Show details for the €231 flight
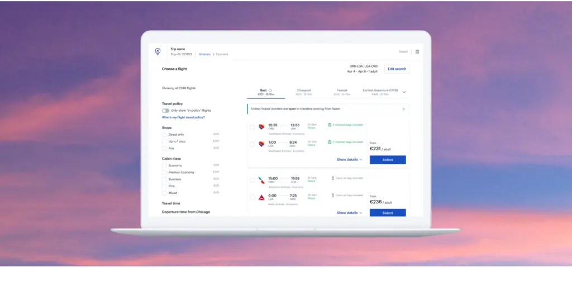The width and height of the screenshot is (572, 291). click(x=350, y=159)
